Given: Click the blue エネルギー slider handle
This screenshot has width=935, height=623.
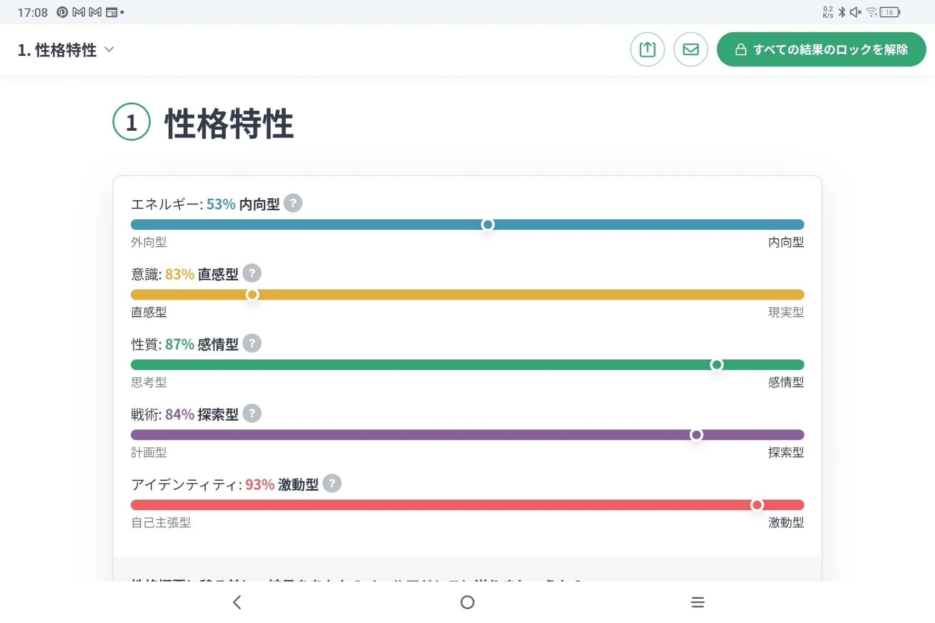Looking at the screenshot, I should click(x=488, y=225).
